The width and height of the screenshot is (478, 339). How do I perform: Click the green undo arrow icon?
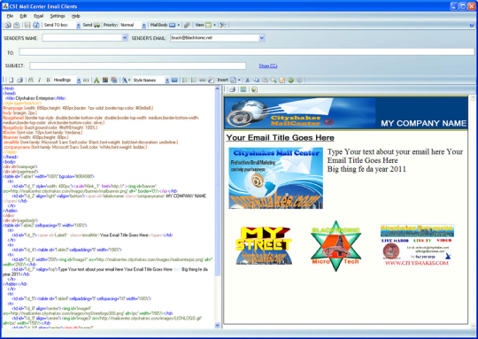(291, 80)
